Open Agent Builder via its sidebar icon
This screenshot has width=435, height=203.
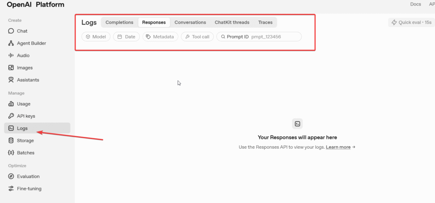[x=11, y=43]
